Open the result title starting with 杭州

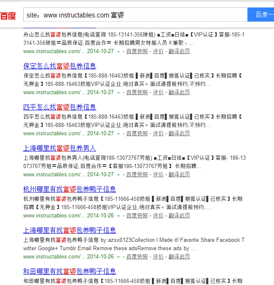70,189
